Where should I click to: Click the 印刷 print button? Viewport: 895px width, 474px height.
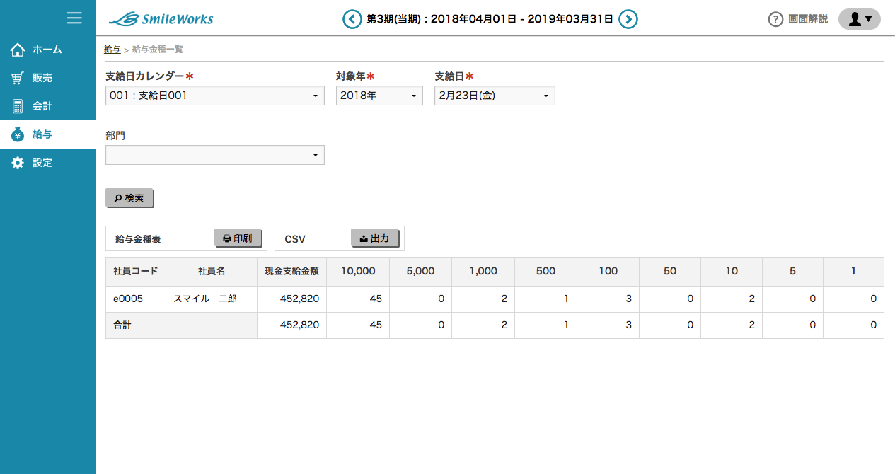click(238, 238)
